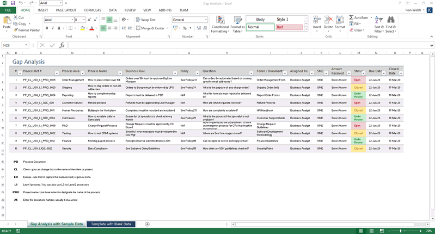Click the AutoSum sigma icon

pos(351,17)
